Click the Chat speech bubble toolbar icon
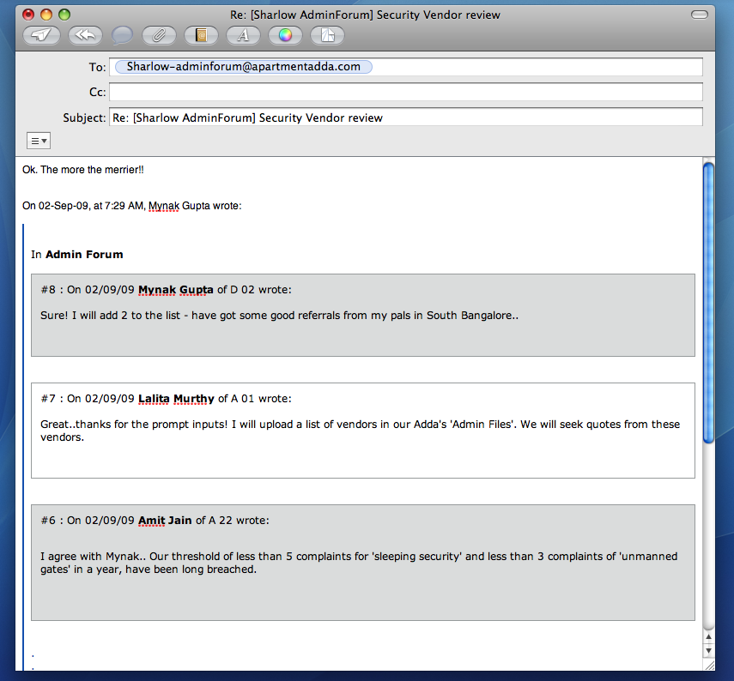Screen dimensions: 734x681 [122, 35]
